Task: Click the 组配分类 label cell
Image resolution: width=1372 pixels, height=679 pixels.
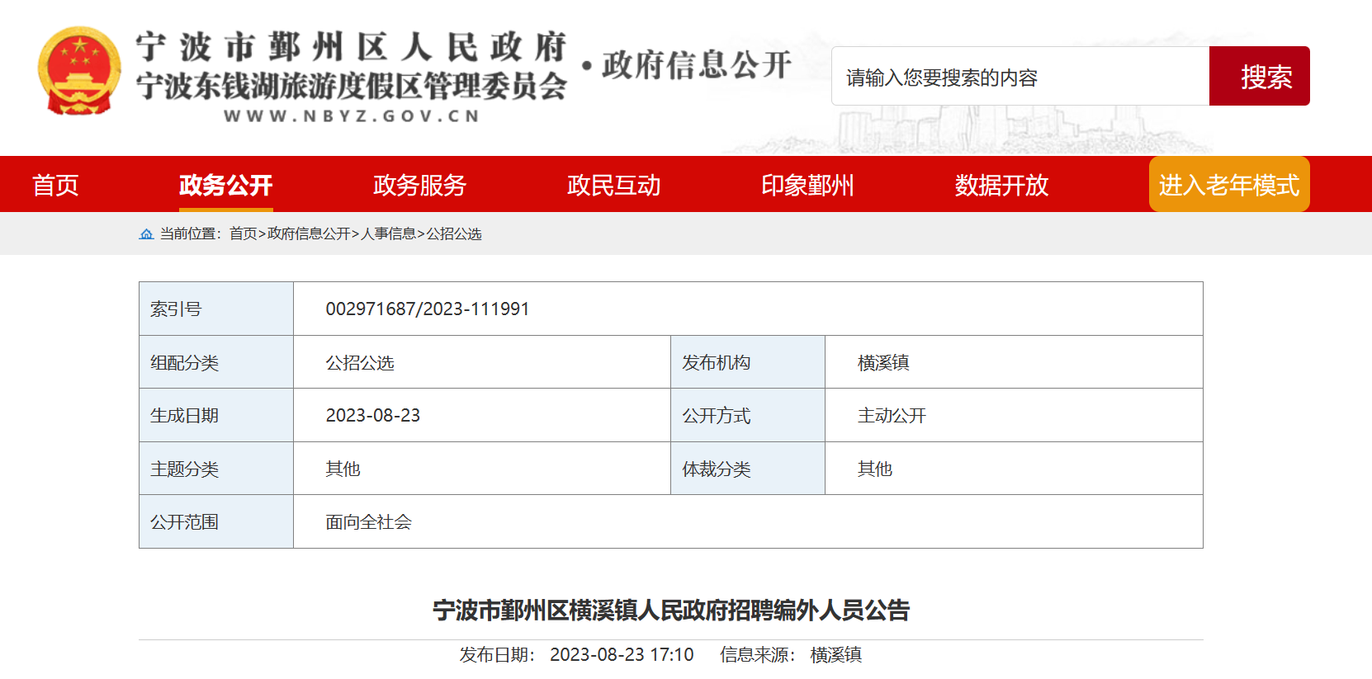Action: pyautogui.click(x=216, y=362)
